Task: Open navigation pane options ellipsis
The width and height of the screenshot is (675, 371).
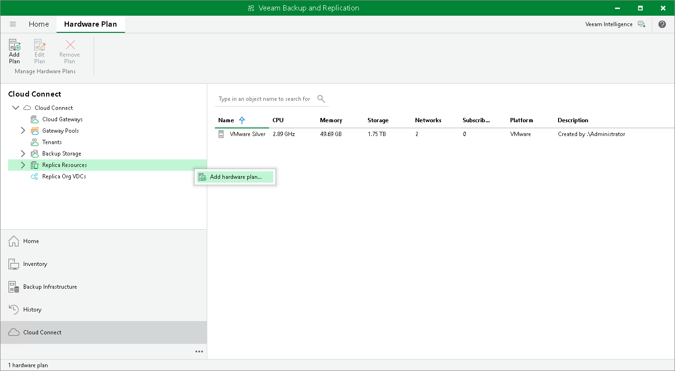Action: [x=199, y=351]
